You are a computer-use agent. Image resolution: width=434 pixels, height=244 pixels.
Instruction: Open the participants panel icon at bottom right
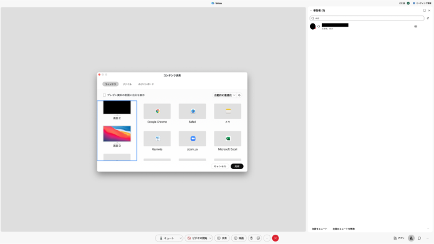point(411,238)
